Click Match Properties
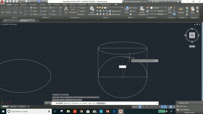Screen dimensions: 203x114 click(x=142, y=11)
